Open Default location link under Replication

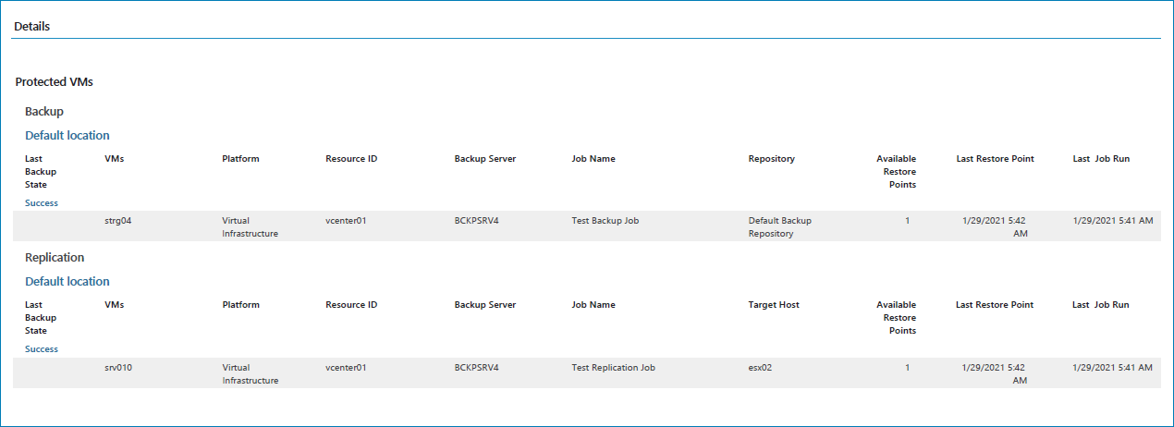[67, 282]
